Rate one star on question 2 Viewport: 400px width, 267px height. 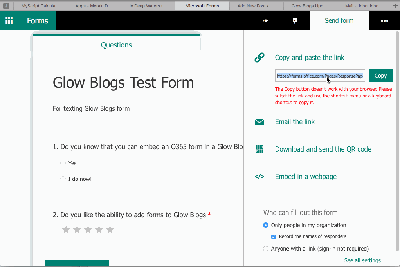click(x=66, y=229)
